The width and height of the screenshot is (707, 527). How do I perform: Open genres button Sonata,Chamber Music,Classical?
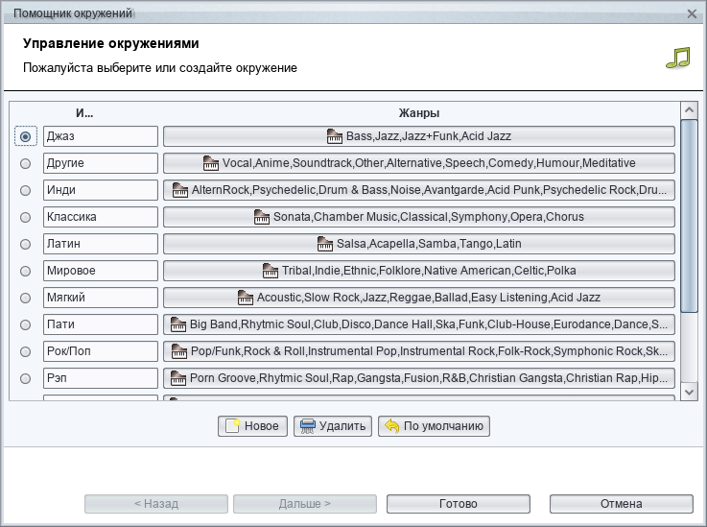click(419, 217)
